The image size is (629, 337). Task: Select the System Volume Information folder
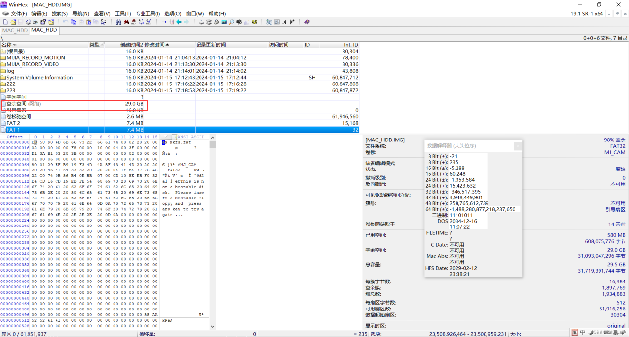(x=39, y=78)
